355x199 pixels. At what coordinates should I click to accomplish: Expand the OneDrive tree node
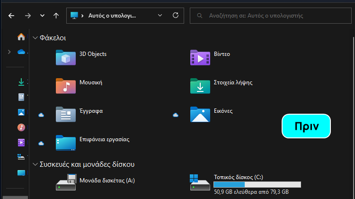9,52
